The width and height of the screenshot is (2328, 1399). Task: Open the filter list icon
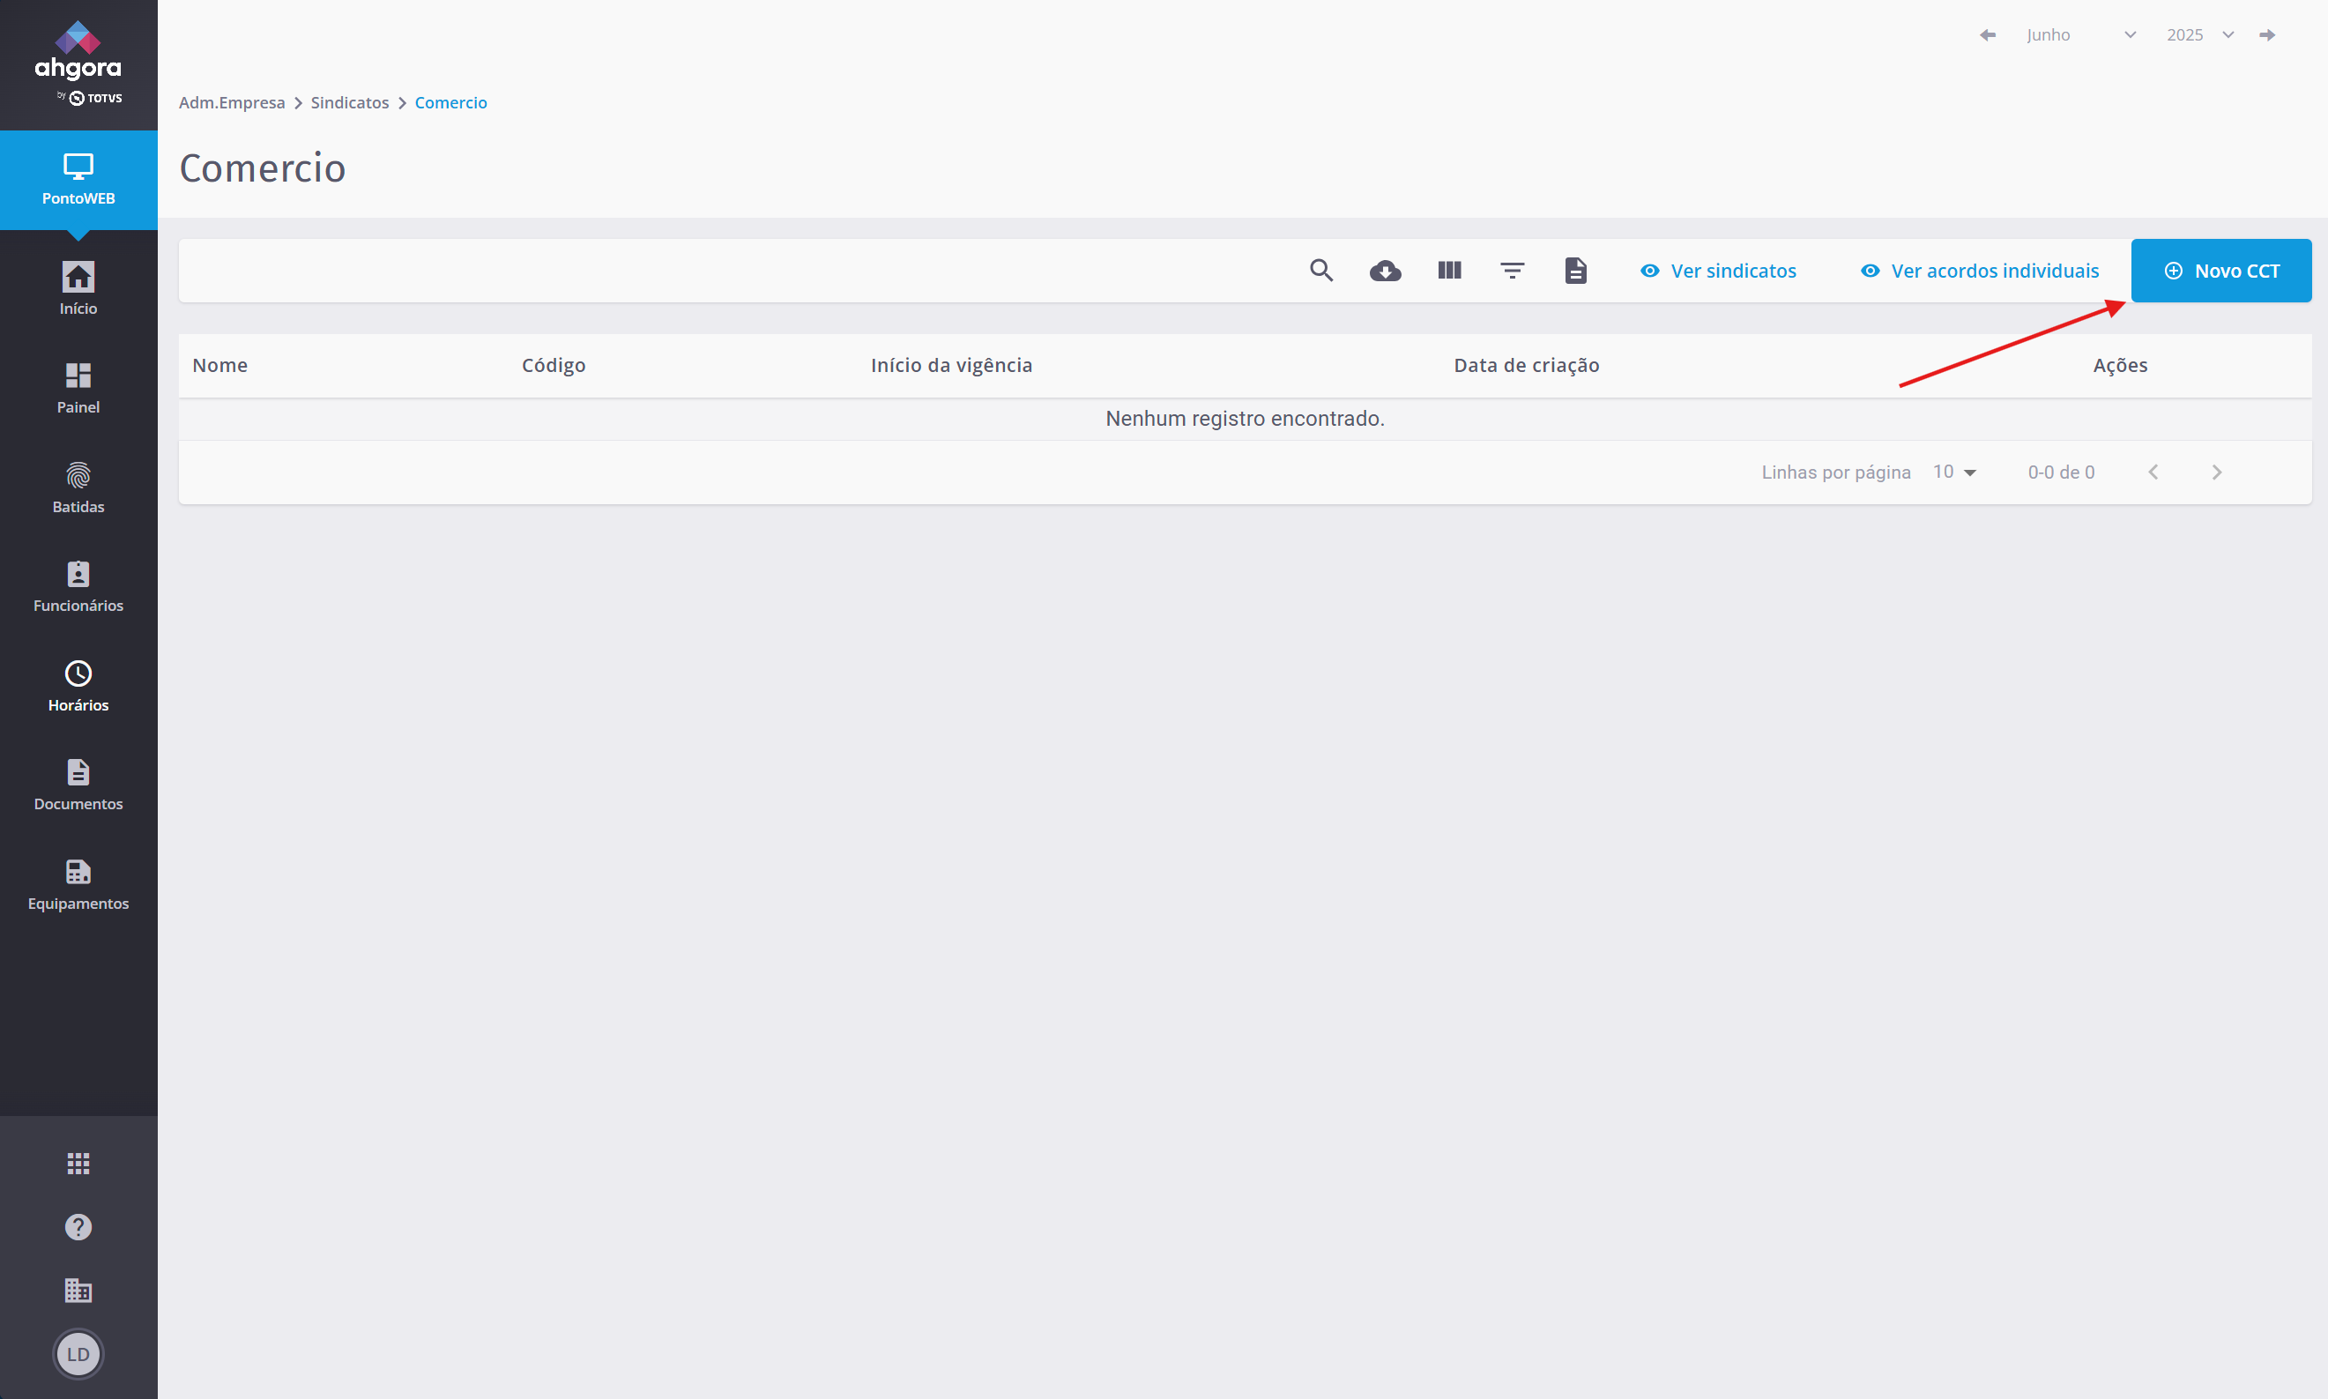coord(1512,271)
